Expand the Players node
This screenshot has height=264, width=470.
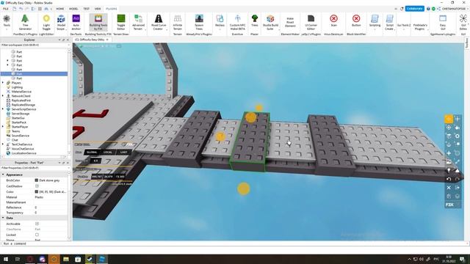(x=3, y=83)
